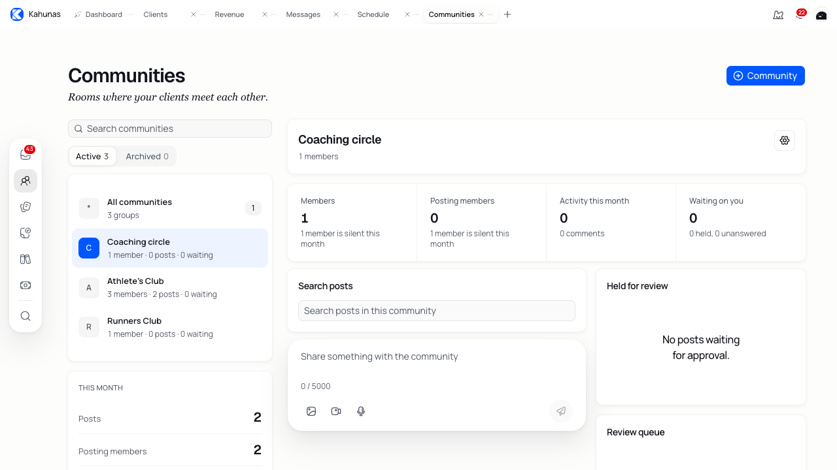Viewport: 837px width, 470px height.
Task: Open the money/payments icon in sidebar
Action: (x=26, y=285)
